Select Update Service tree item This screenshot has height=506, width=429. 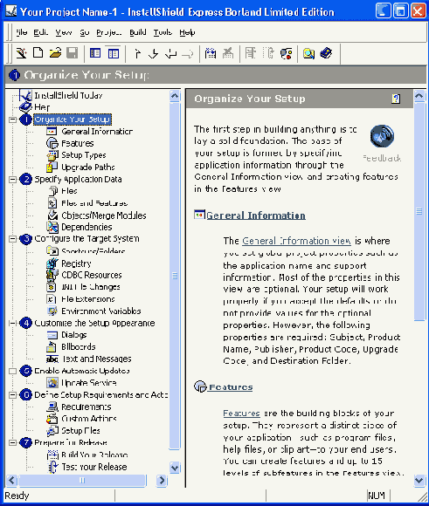[89, 383]
